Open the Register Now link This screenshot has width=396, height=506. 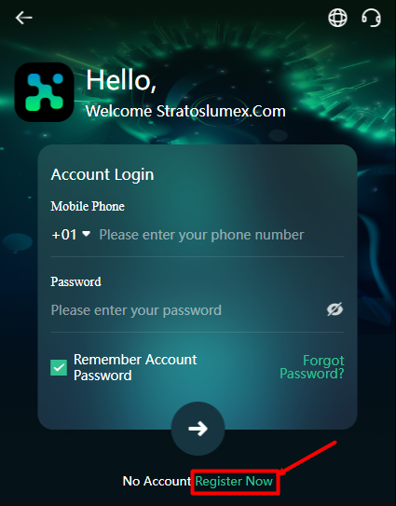point(234,481)
